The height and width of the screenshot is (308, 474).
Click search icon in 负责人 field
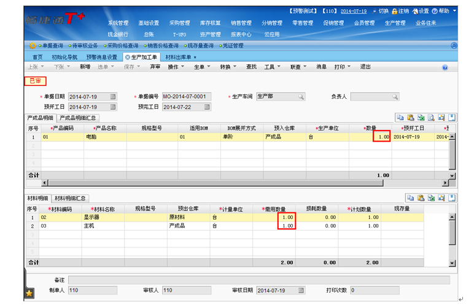(395, 97)
